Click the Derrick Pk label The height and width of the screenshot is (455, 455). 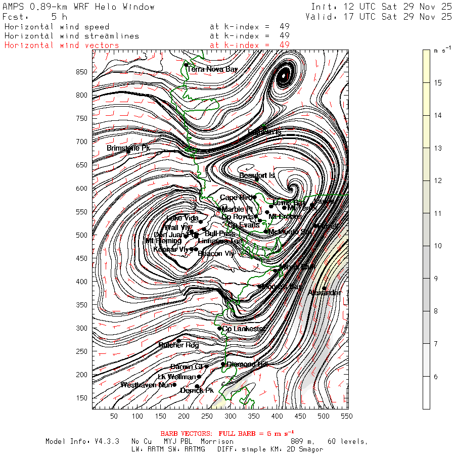pyautogui.click(x=197, y=390)
